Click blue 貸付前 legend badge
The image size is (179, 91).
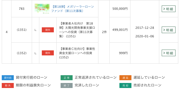[8, 78]
